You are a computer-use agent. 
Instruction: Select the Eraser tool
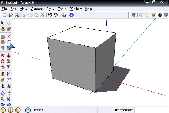9,29
